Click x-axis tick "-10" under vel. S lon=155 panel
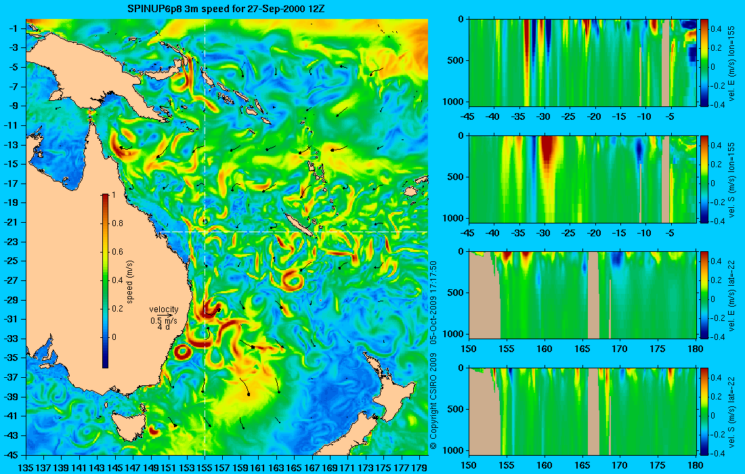The width and height of the screenshot is (745, 474). (x=644, y=233)
